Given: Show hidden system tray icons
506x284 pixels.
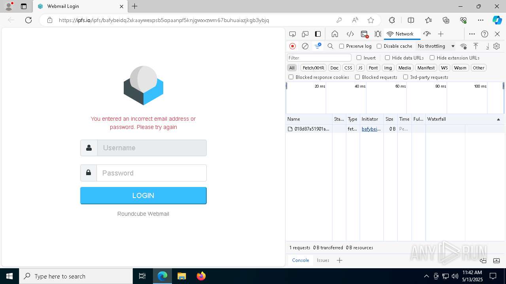Looking at the screenshot, I should click(x=426, y=276).
